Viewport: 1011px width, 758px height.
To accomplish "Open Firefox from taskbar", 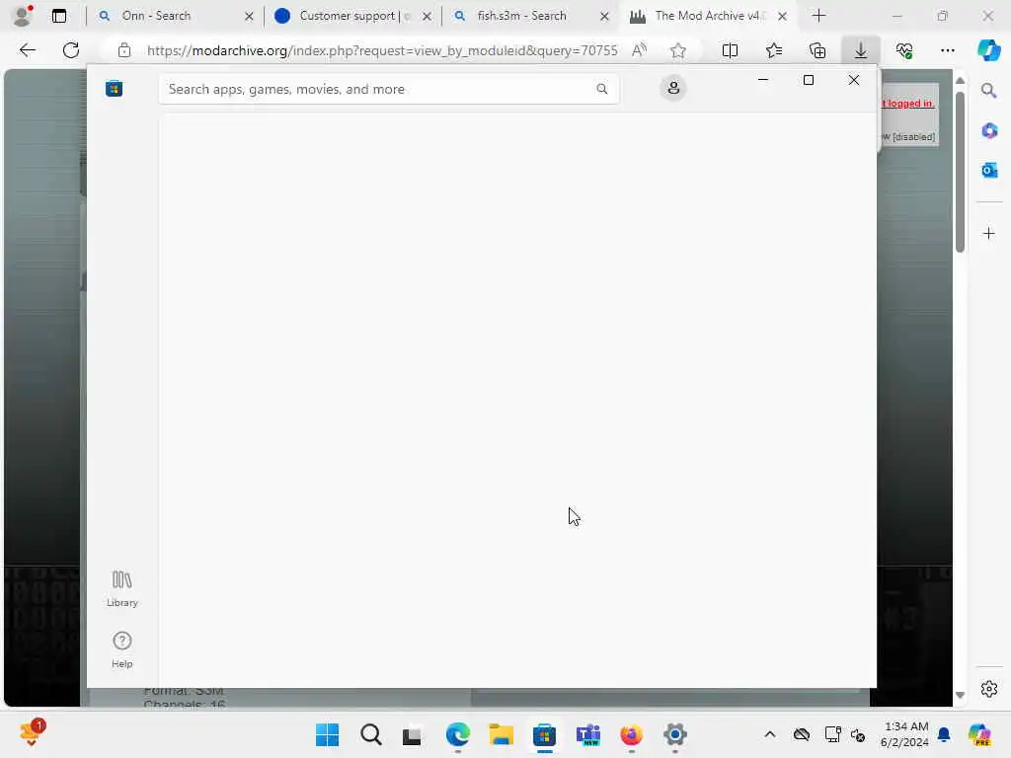I will (x=631, y=734).
